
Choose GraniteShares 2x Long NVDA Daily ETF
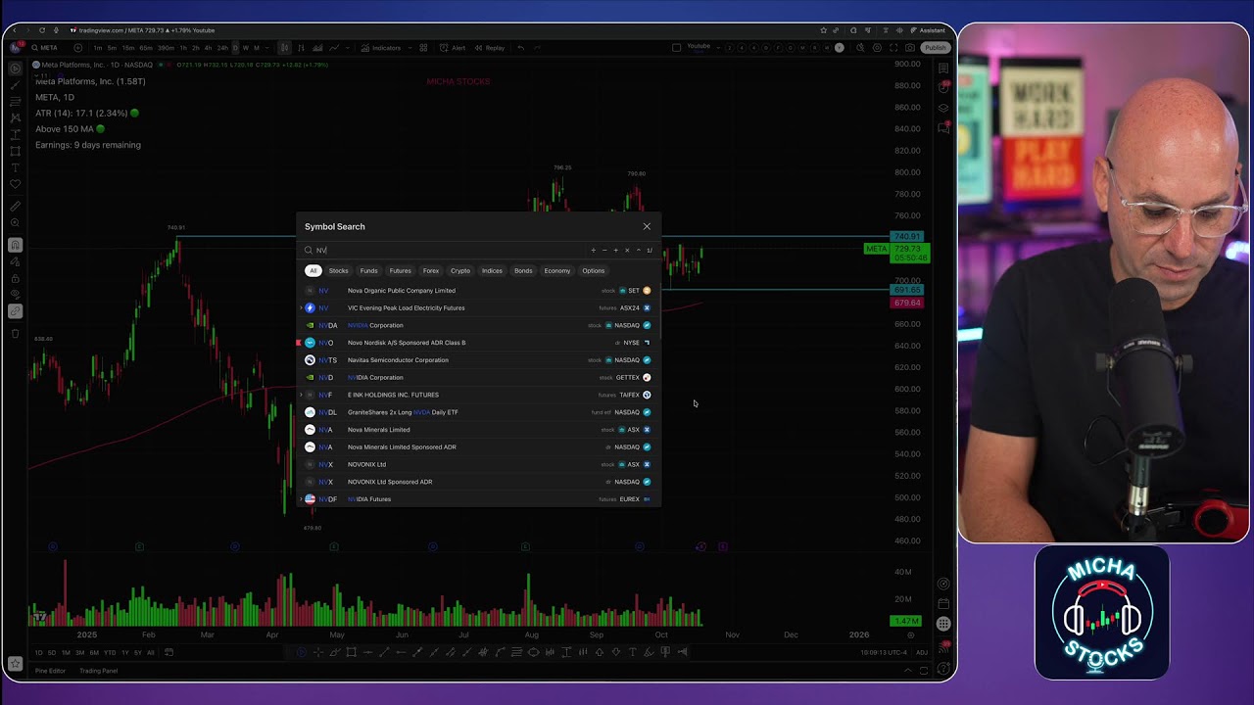point(478,412)
